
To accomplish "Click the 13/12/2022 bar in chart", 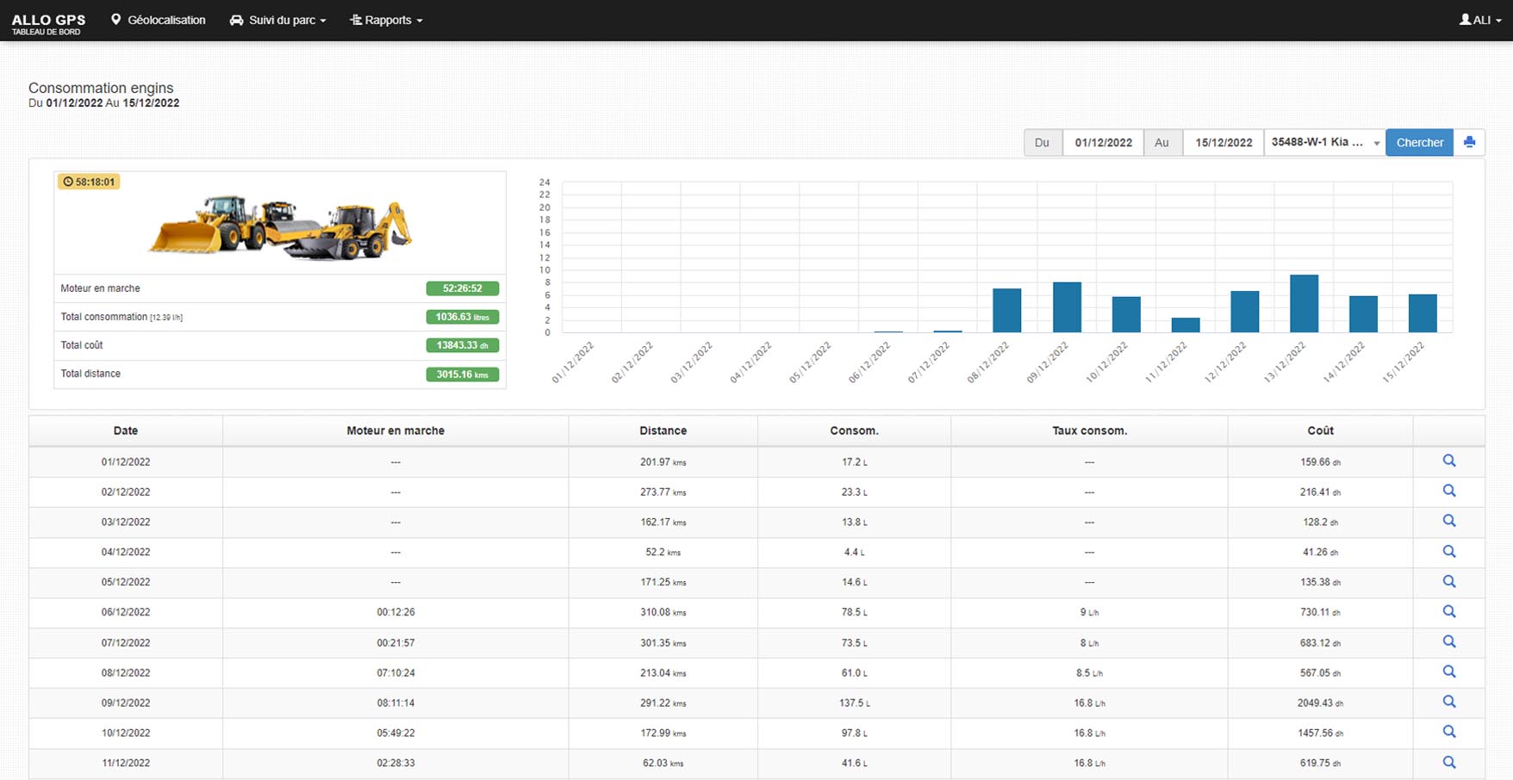I will pos(1304,304).
